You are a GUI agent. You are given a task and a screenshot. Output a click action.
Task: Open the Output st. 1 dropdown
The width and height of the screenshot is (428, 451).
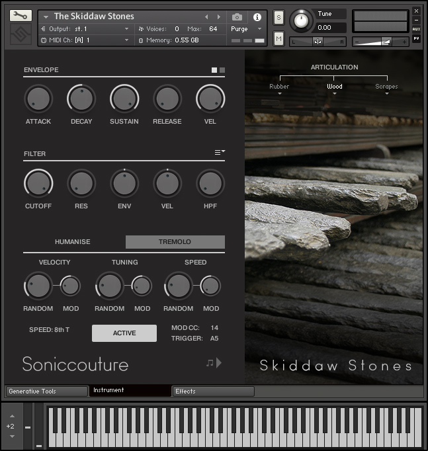pyautogui.click(x=126, y=28)
